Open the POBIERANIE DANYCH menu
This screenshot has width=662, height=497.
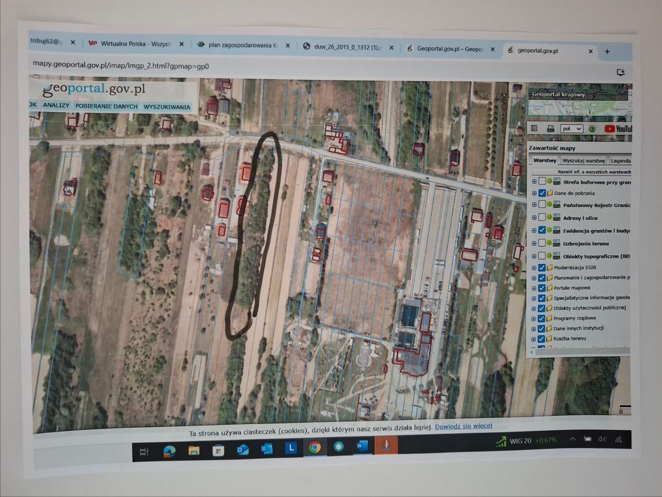107,106
